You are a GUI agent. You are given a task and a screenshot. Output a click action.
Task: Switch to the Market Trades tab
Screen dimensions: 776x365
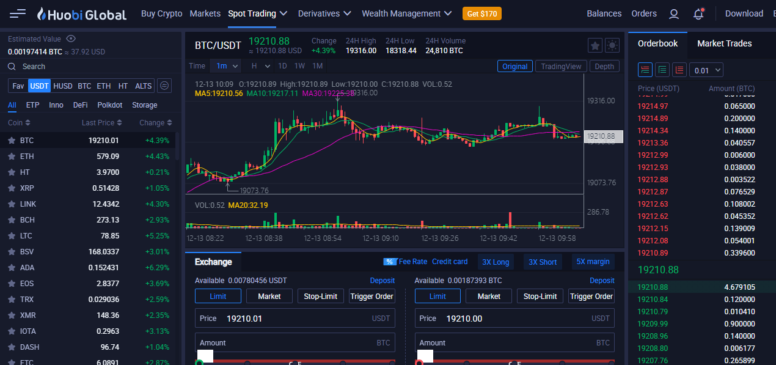[x=725, y=43]
